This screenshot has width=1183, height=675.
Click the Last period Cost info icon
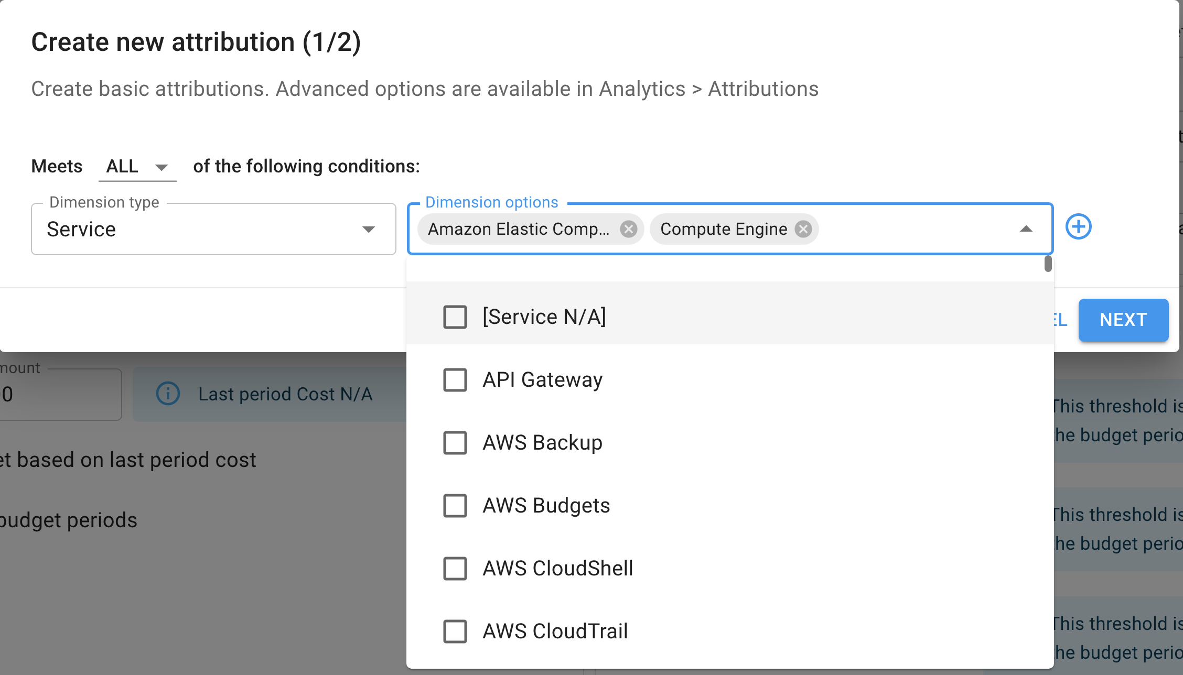click(x=168, y=394)
